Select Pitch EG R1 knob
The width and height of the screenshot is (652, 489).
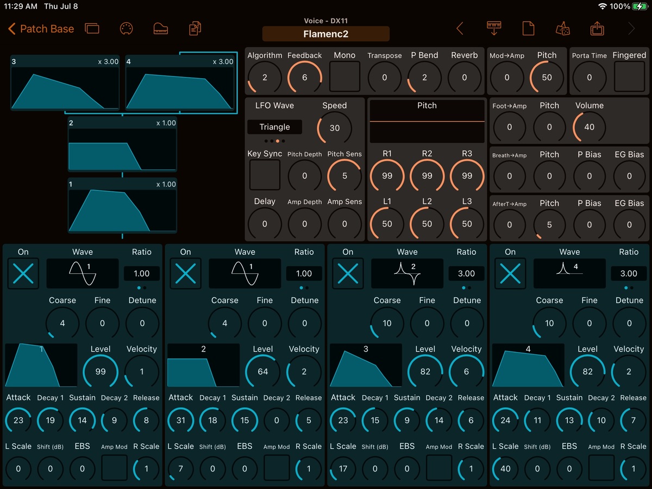[387, 176]
